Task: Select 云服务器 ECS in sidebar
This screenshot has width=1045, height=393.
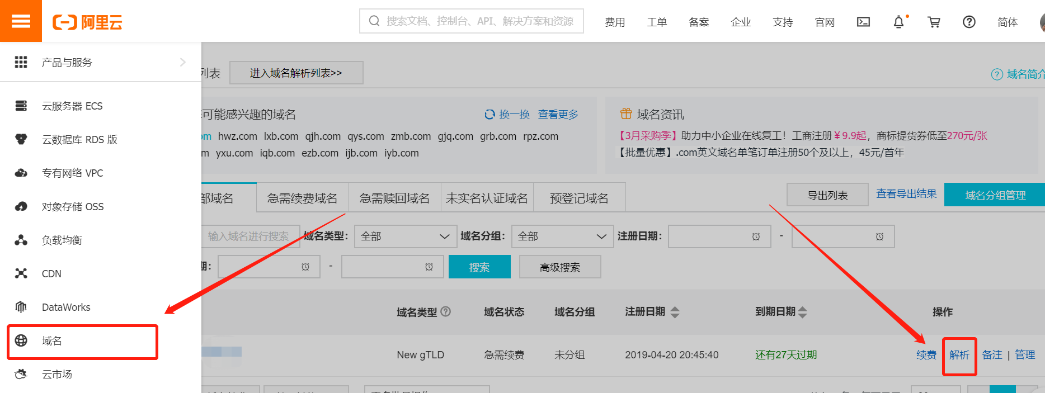Action: click(x=72, y=106)
